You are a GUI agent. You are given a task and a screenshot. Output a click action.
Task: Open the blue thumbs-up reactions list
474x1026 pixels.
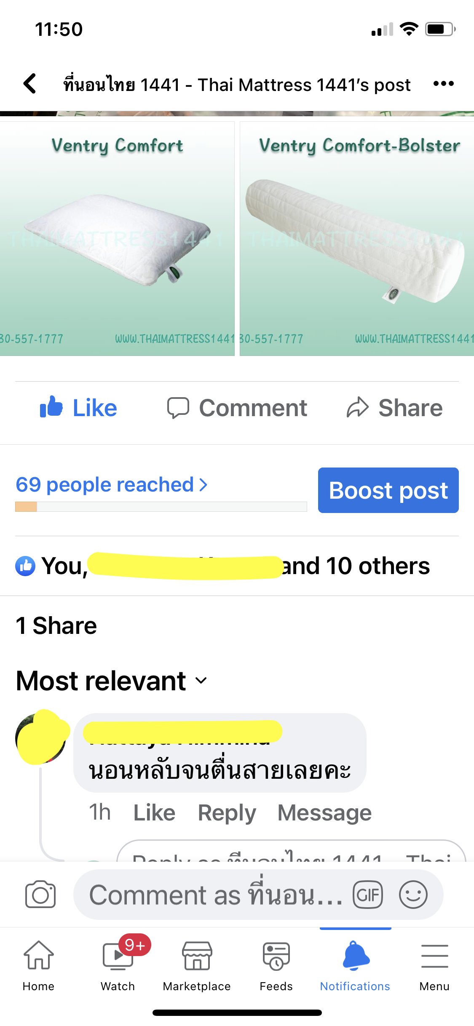[x=25, y=566]
